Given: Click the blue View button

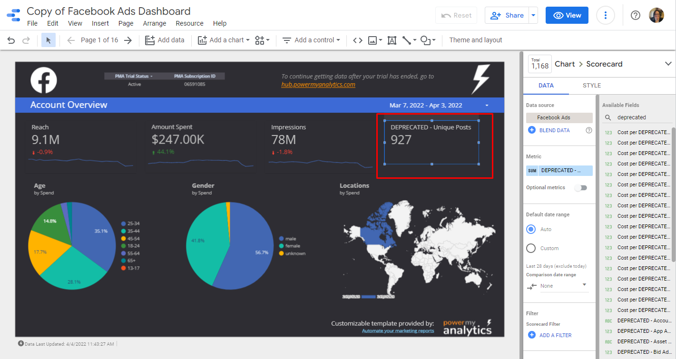Looking at the screenshot, I should 567,15.
